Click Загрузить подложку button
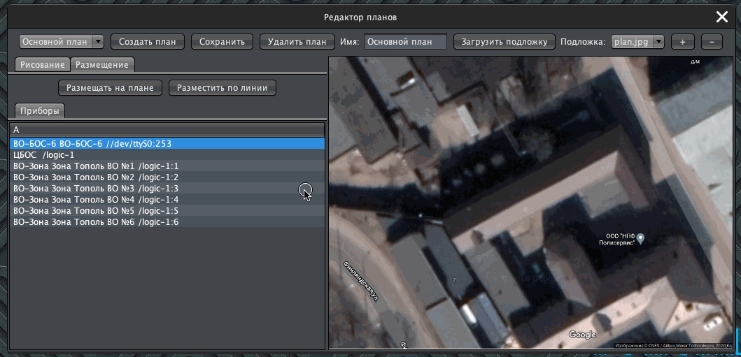741x357 pixels. tap(504, 42)
